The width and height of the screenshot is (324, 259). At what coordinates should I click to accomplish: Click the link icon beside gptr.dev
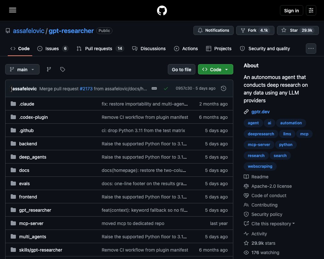coord(246,112)
